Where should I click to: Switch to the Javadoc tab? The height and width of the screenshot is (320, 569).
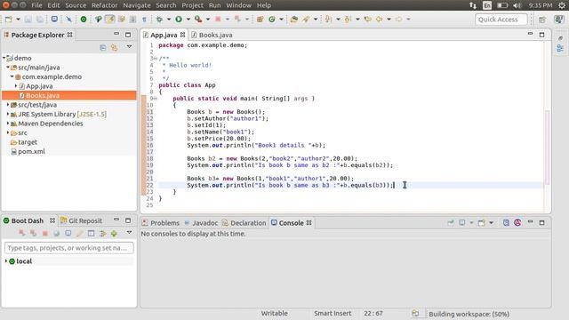[201, 223]
